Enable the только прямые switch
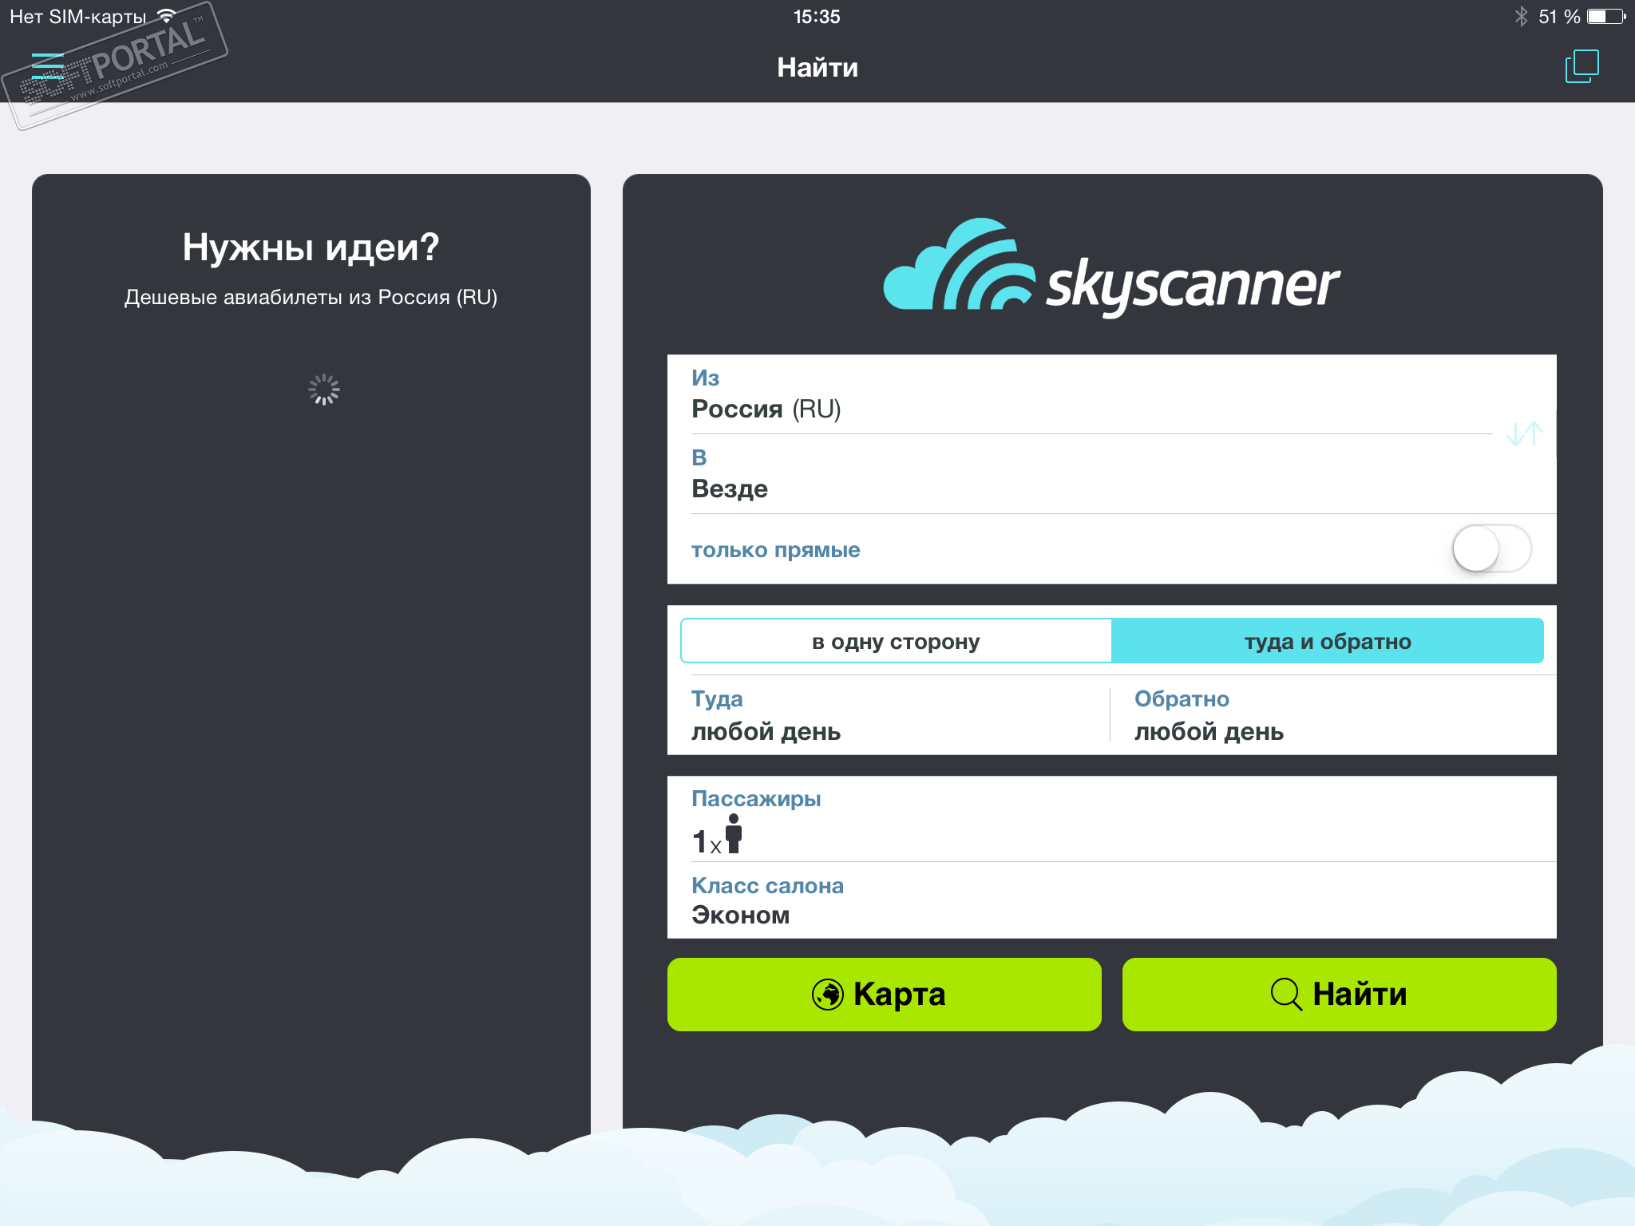The image size is (1635, 1226). point(1491,549)
